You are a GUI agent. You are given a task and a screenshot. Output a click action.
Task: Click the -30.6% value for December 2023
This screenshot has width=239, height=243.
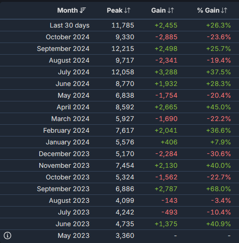click(219, 154)
